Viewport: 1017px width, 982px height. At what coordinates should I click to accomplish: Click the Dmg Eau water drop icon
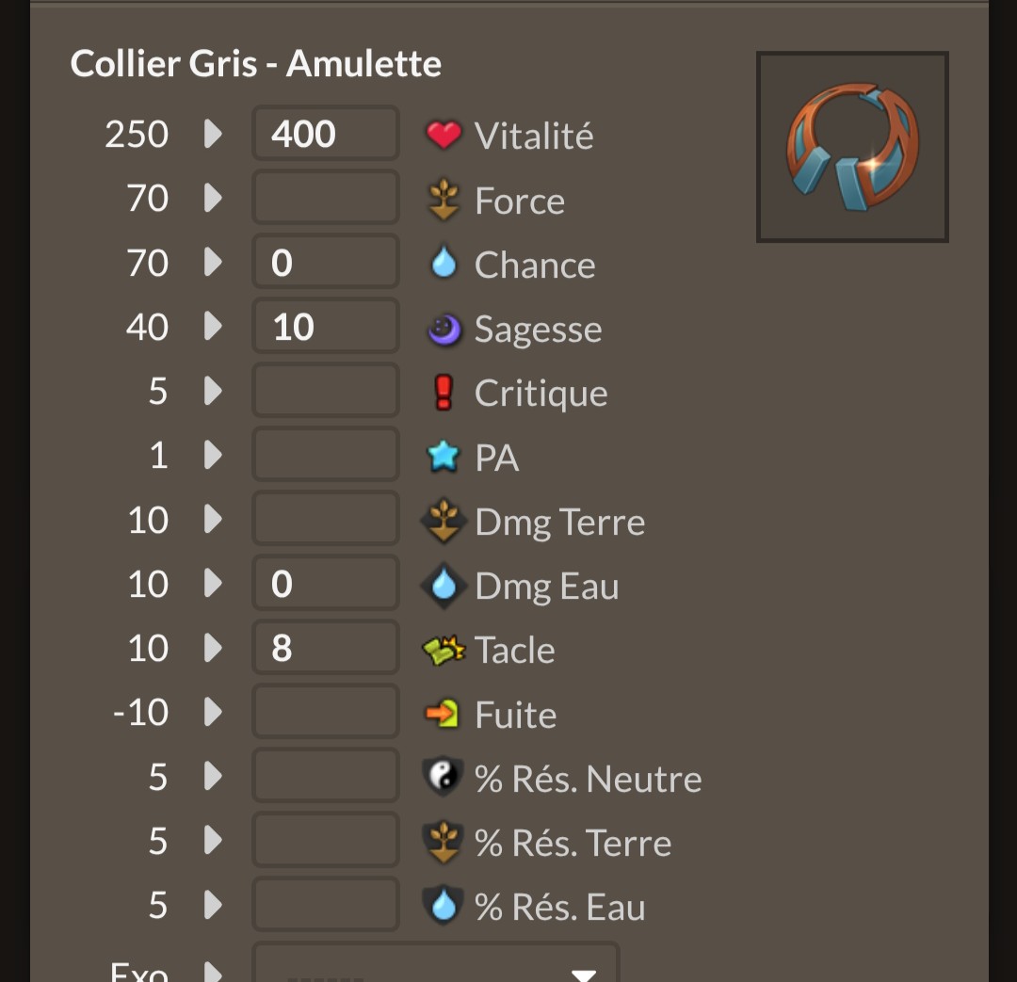click(x=444, y=585)
